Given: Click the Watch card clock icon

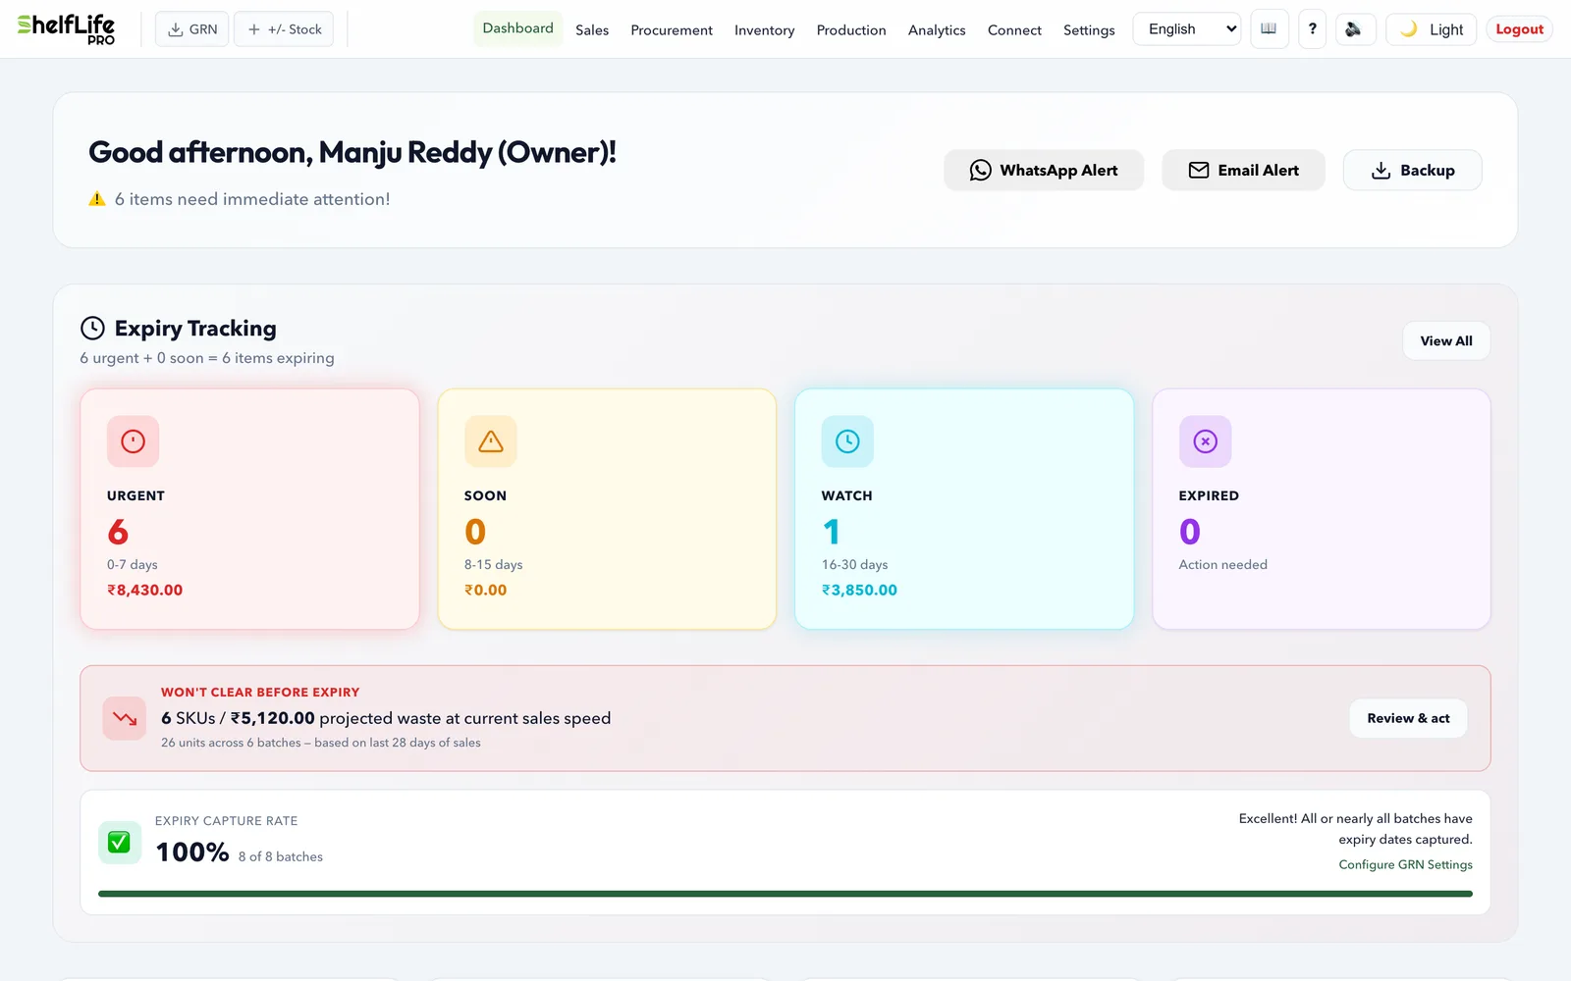Looking at the screenshot, I should point(847,441).
